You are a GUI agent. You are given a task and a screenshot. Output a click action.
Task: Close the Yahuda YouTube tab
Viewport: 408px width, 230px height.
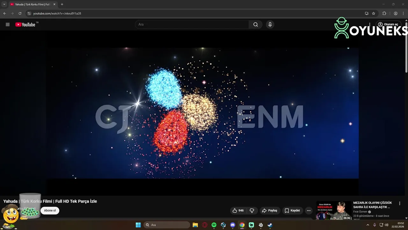tap(54, 4)
